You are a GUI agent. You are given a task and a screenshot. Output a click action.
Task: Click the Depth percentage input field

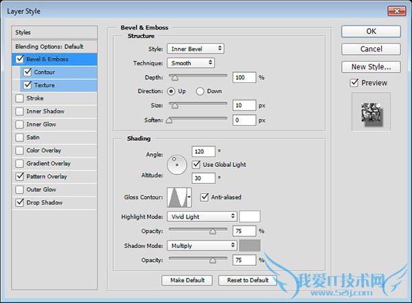tap(244, 78)
